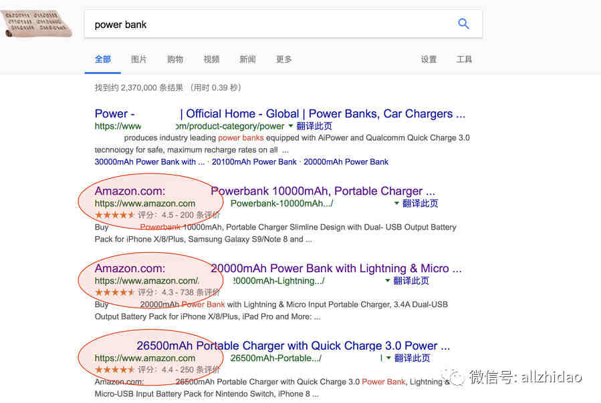The width and height of the screenshot is (601, 403).
Task: Go to the 视频 tab
Action: pos(211,59)
